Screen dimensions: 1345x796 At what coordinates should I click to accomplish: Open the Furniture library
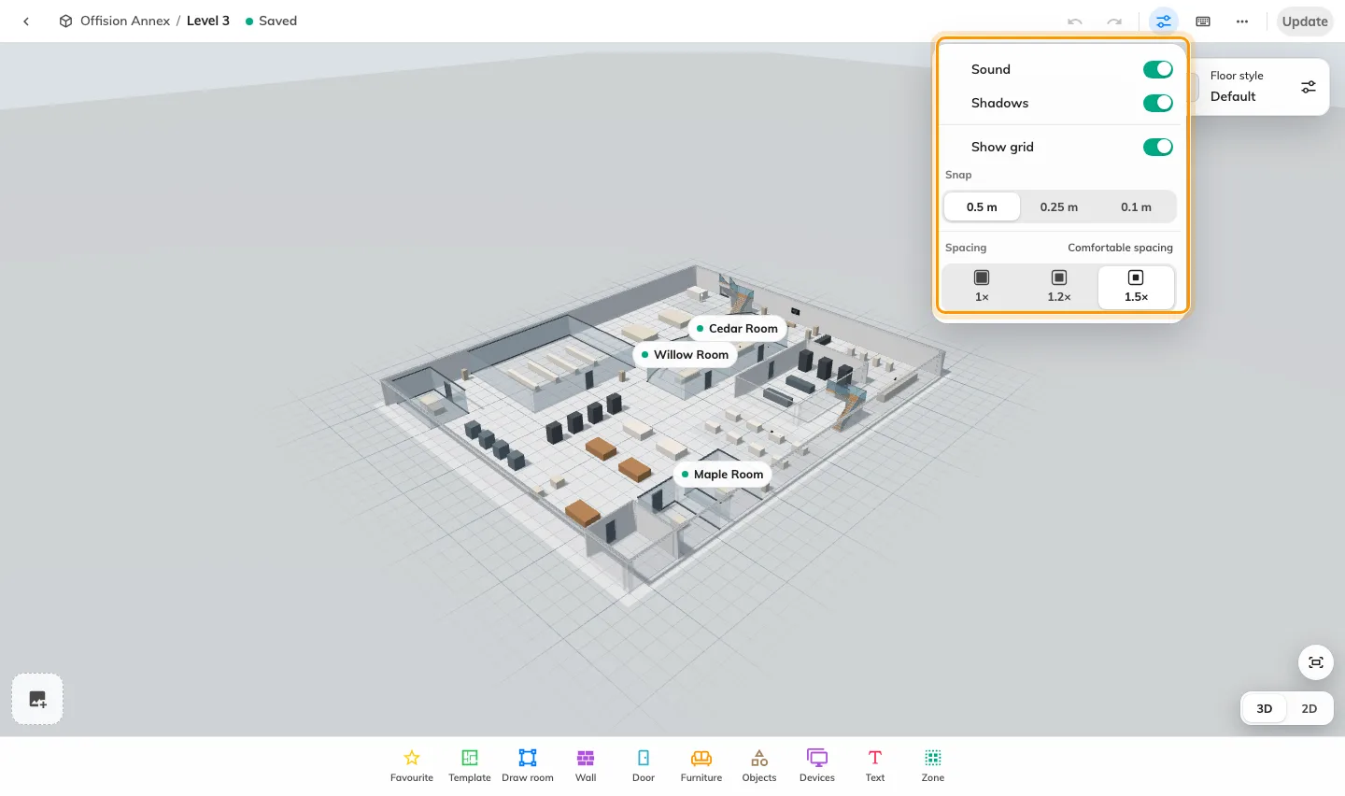(x=701, y=765)
